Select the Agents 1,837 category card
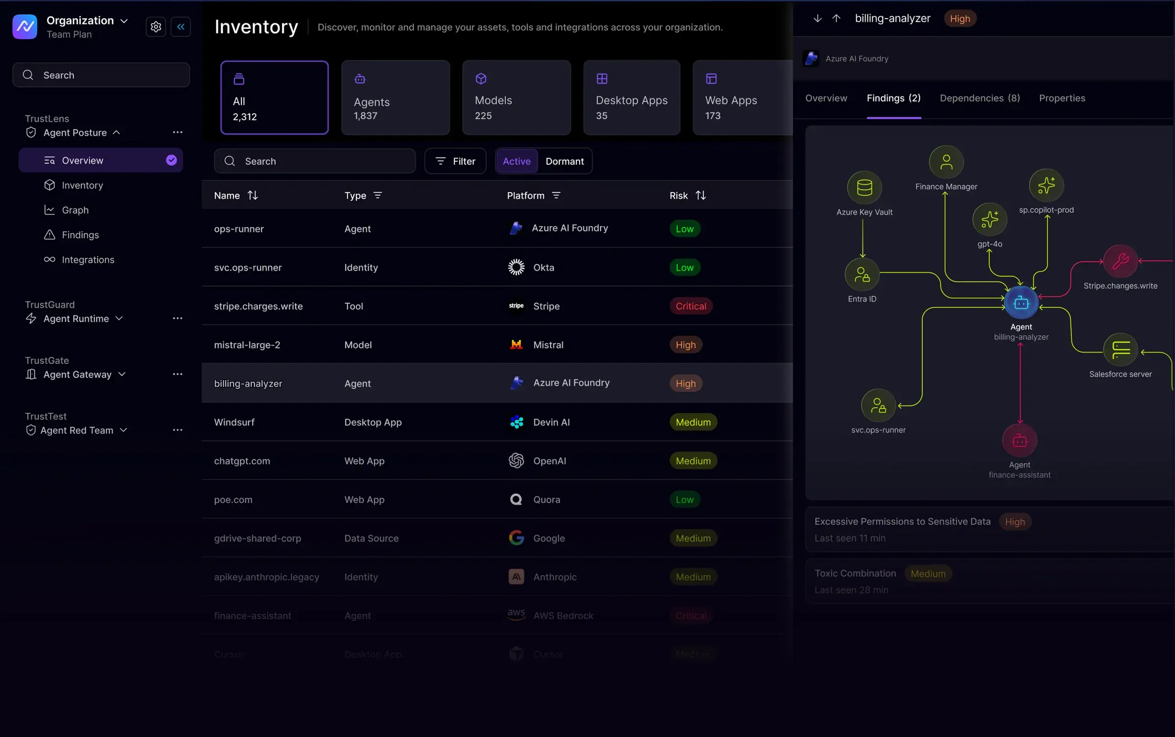 [x=395, y=97]
